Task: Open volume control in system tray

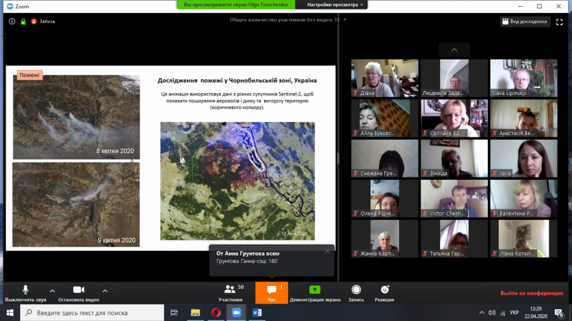Action: pyautogui.click(x=492, y=313)
